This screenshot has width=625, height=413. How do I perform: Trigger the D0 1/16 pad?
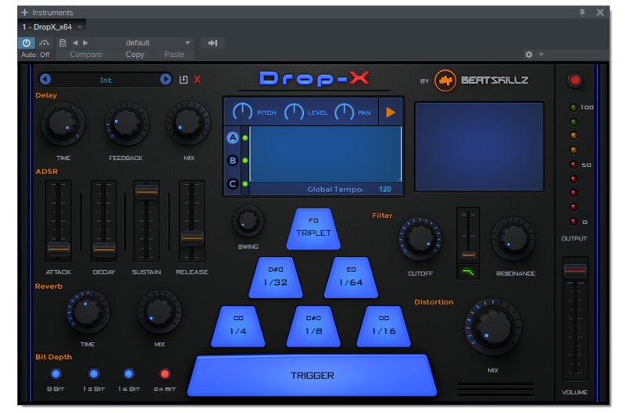coord(384,326)
